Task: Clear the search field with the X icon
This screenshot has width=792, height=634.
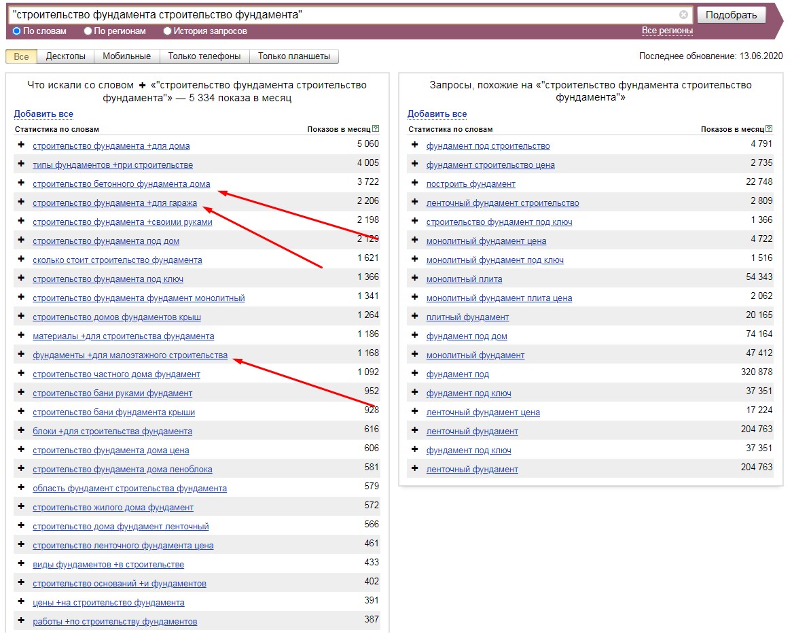Action: [x=683, y=15]
